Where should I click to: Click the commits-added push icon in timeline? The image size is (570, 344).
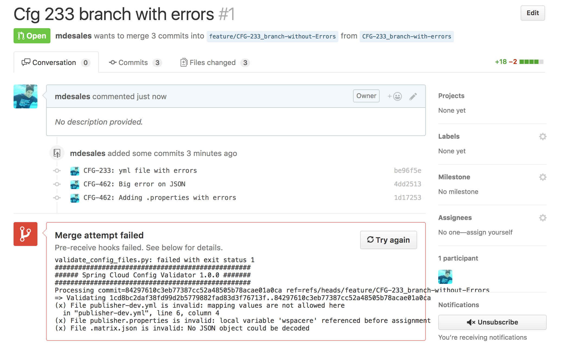point(57,153)
